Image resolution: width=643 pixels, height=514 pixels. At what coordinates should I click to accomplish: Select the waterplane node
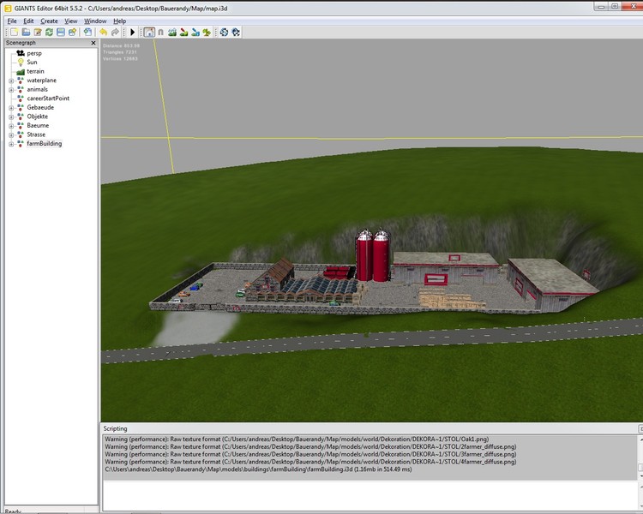(41, 81)
